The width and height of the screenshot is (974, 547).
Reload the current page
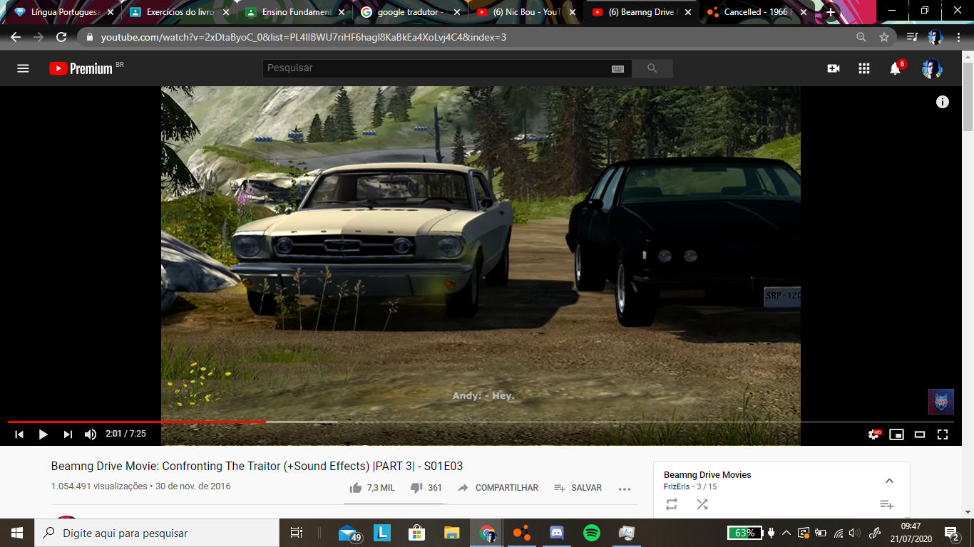point(61,37)
